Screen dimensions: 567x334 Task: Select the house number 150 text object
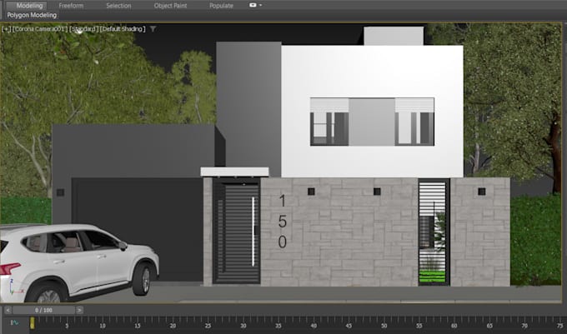tap(283, 221)
